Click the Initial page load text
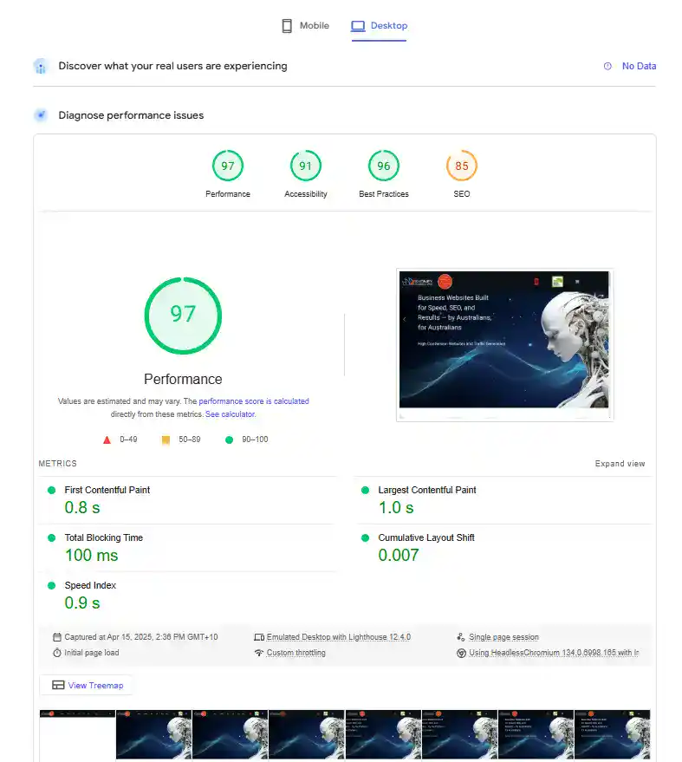 91,653
